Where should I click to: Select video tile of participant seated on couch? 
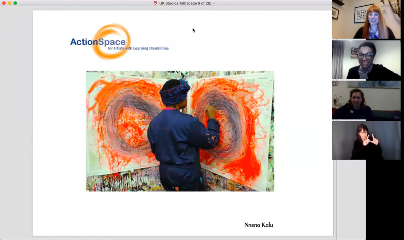pos(366,100)
